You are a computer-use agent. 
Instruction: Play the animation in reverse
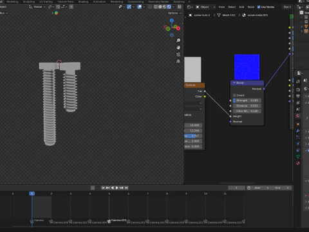[112, 188]
